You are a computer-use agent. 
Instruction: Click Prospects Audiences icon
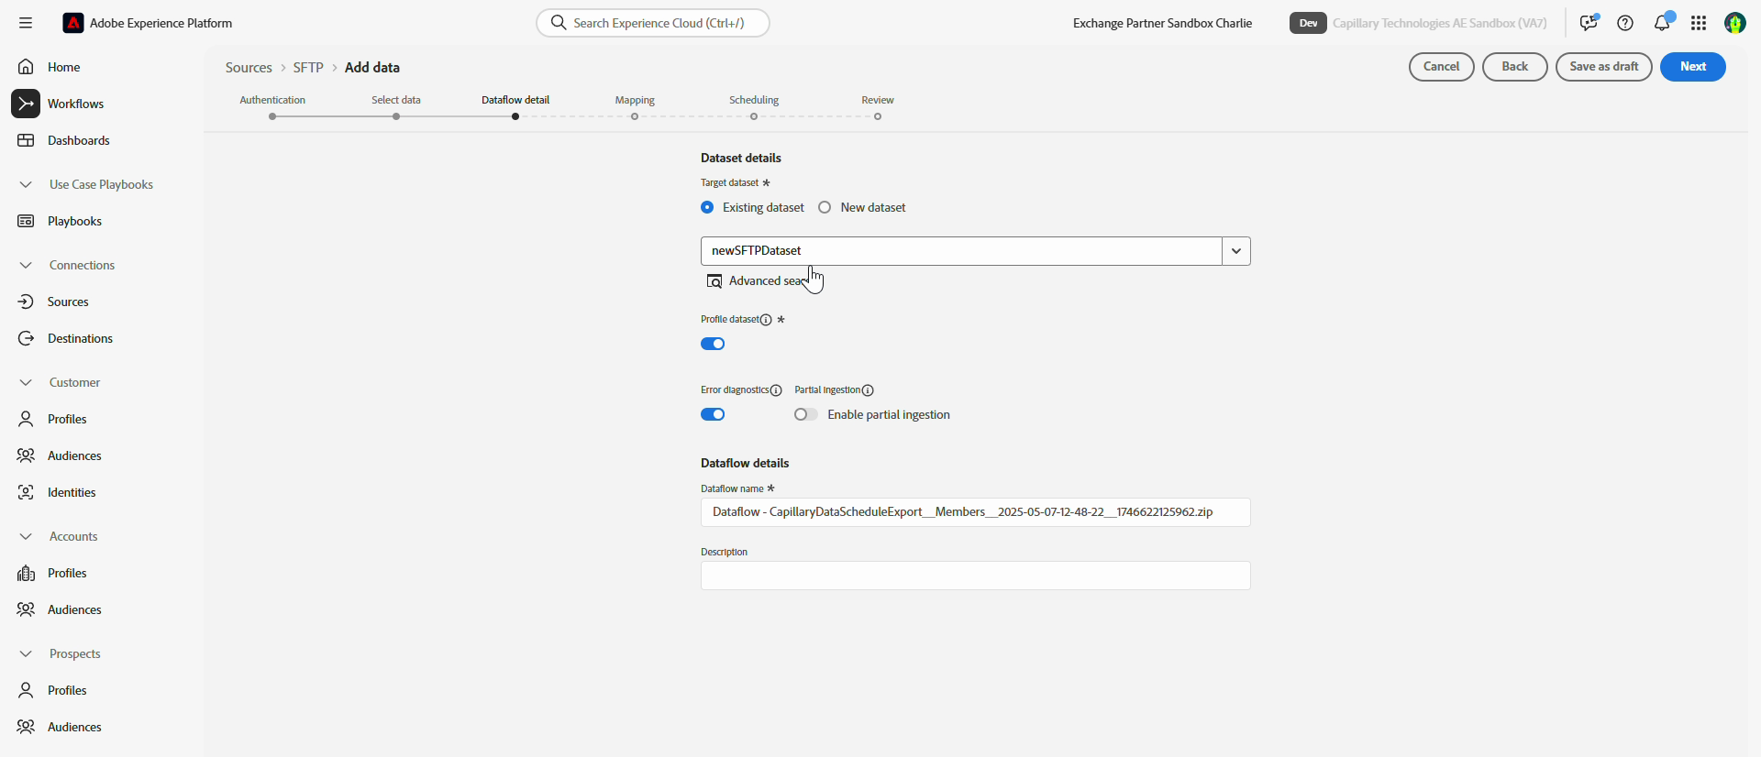pyautogui.click(x=27, y=727)
